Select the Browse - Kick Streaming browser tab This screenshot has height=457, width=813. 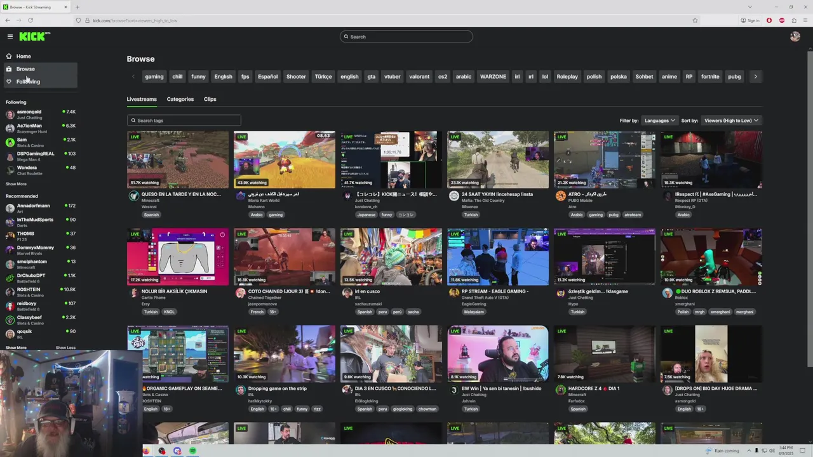click(36, 7)
